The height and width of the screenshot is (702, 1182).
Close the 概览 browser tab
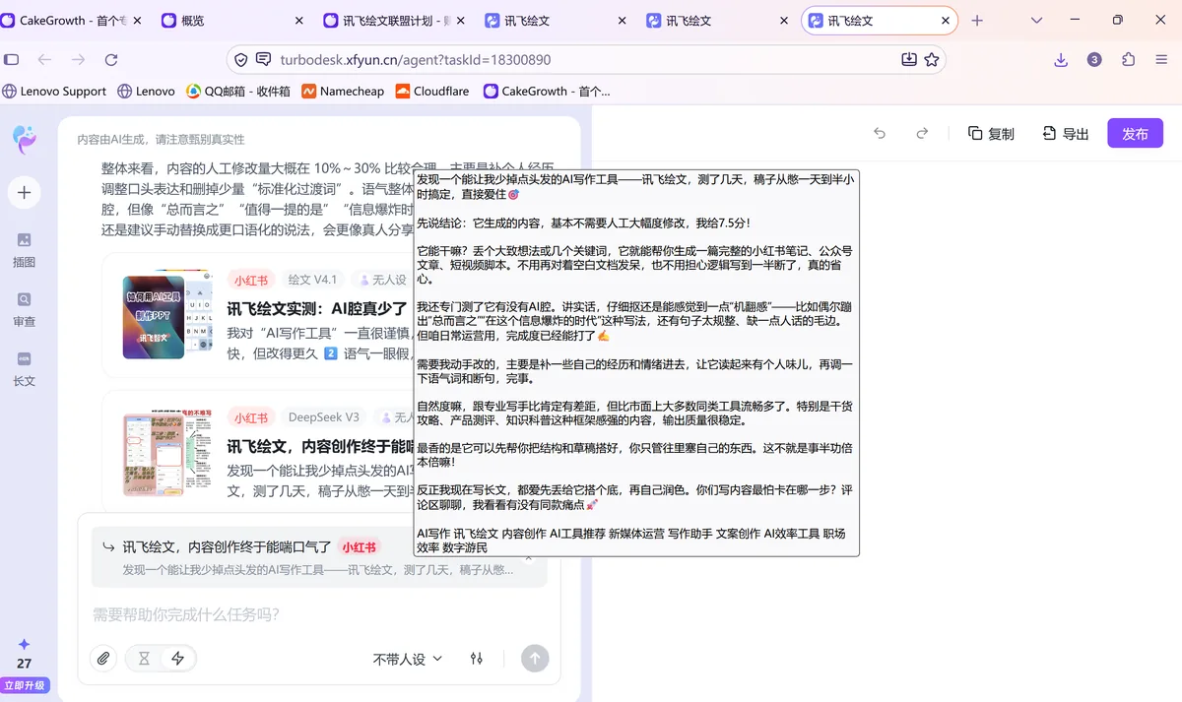click(298, 20)
